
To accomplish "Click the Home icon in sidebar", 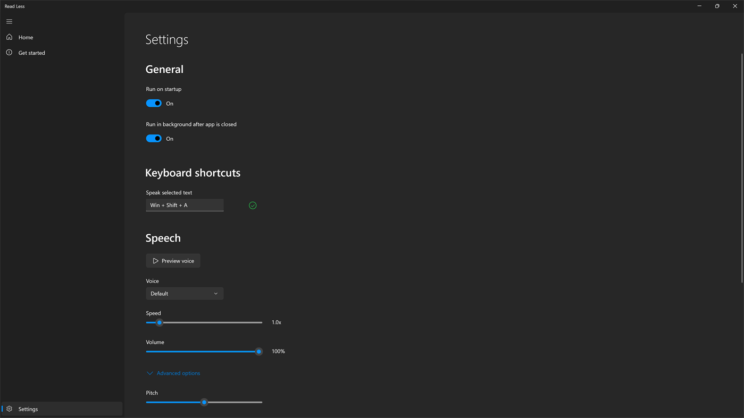I will [9, 37].
